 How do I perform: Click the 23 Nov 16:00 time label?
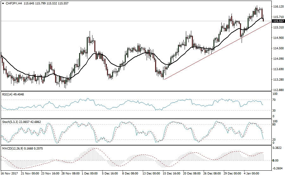tap(50, 174)
